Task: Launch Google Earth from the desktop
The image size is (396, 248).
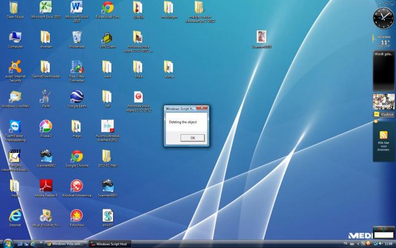Action: pos(76,96)
